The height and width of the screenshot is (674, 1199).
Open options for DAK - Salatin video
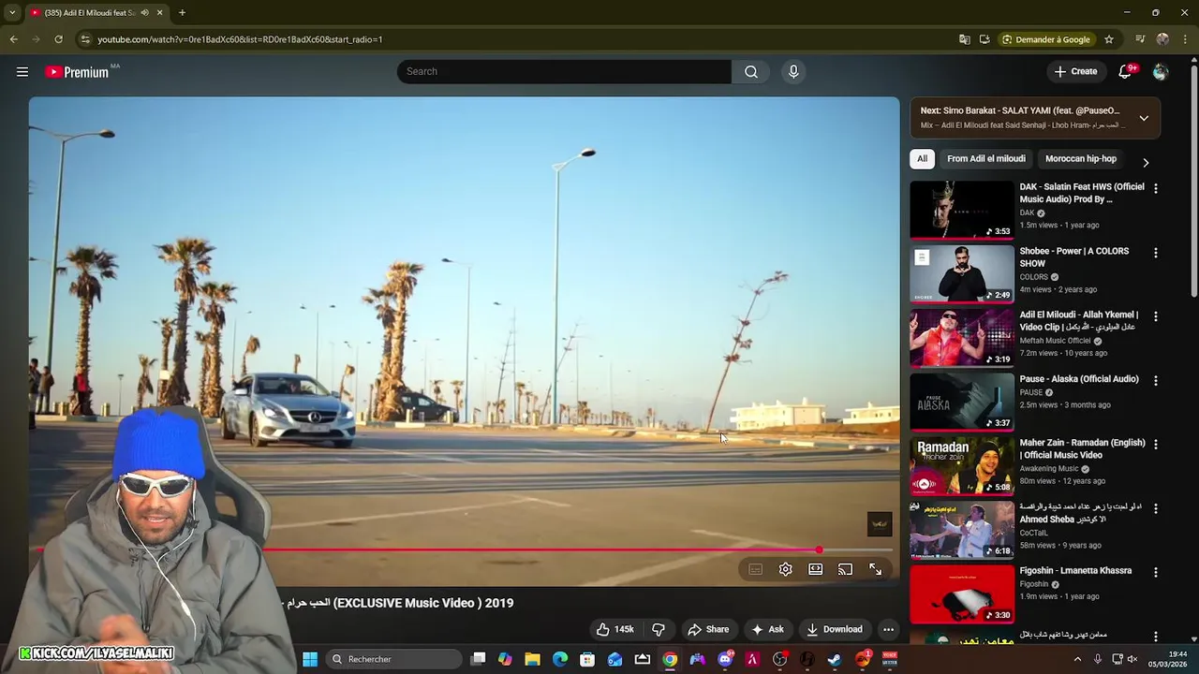1155,188
